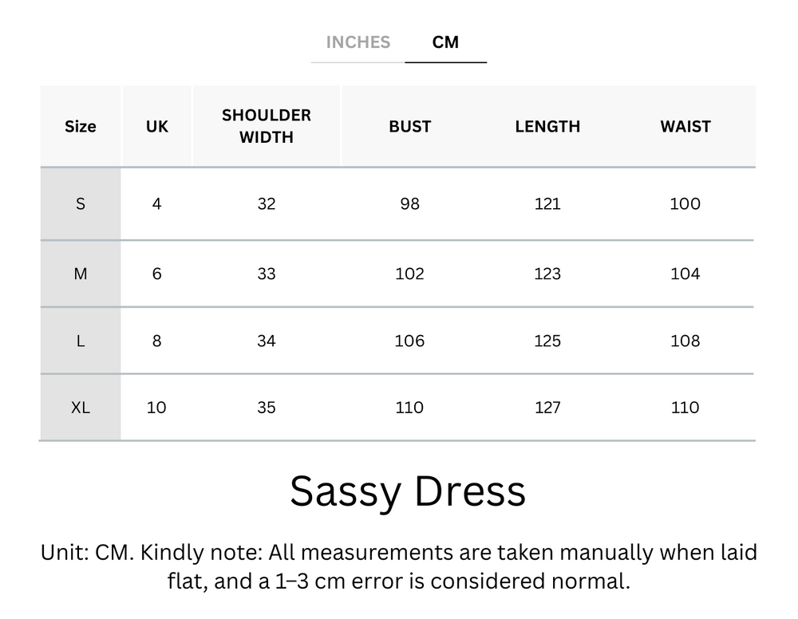Click the Size column header

(80, 126)
